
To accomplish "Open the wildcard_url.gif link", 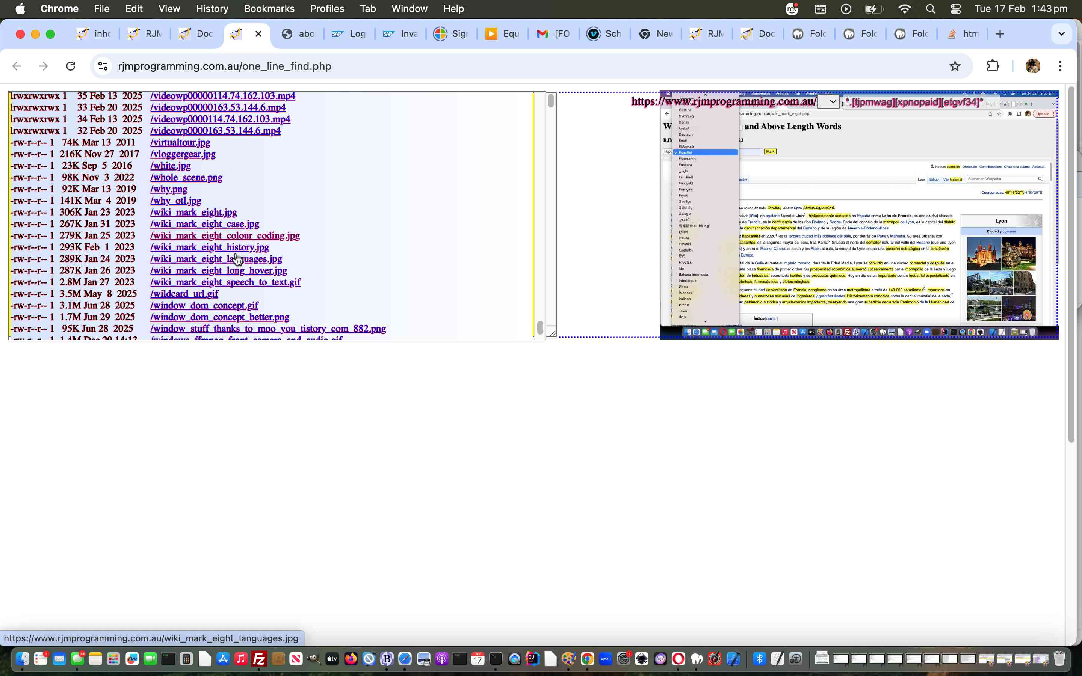I will pyautogui.click(x=184, y=294).
